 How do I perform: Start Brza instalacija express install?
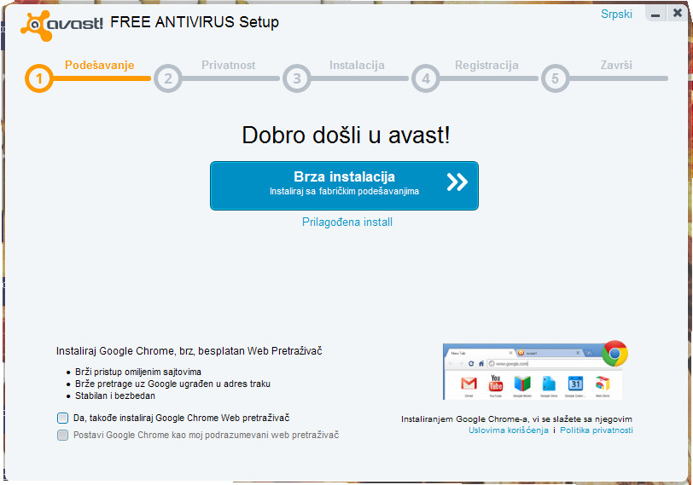click(x=344, y=186)
